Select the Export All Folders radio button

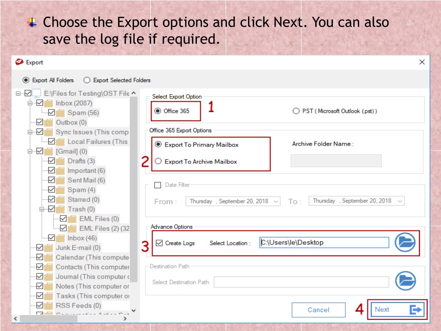pos(26,80)
